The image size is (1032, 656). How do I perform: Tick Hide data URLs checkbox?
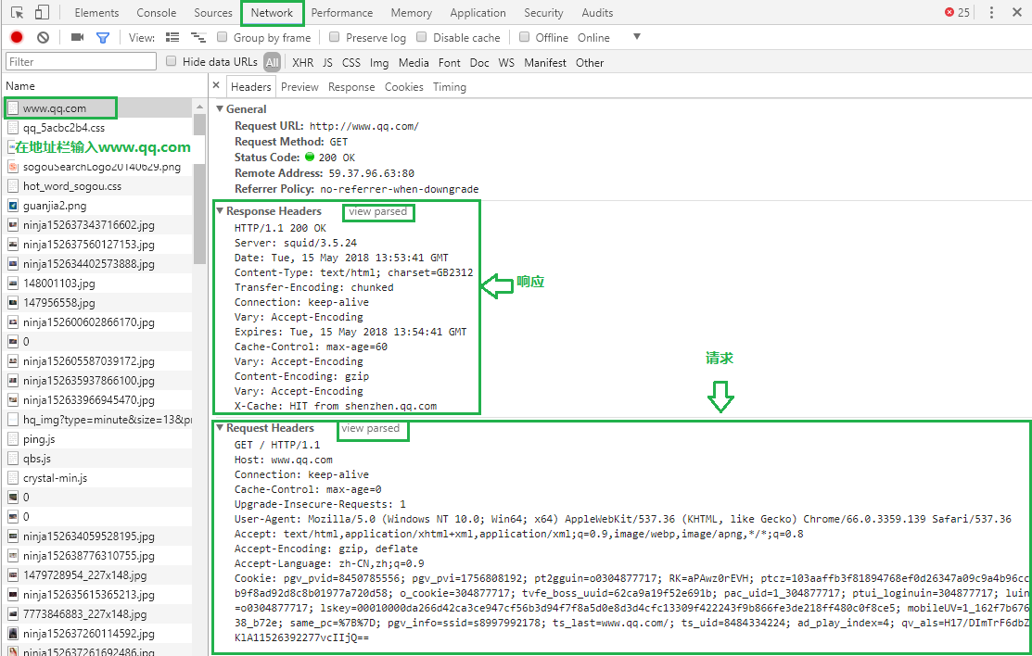172,61
